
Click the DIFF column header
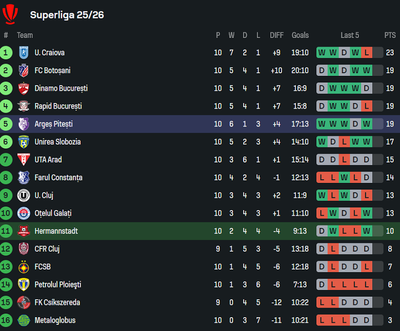click(276, 35)
